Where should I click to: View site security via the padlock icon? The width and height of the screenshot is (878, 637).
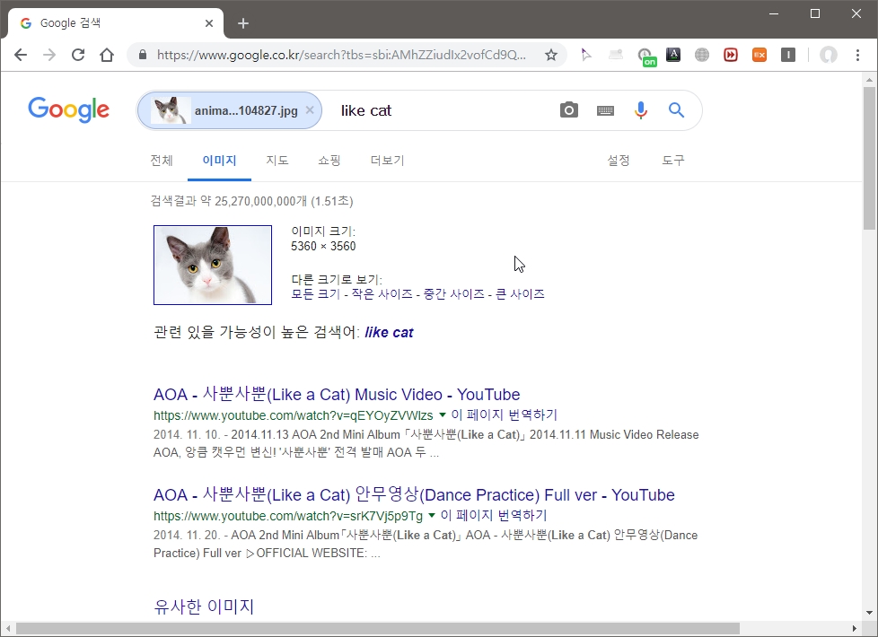point(141,55)
